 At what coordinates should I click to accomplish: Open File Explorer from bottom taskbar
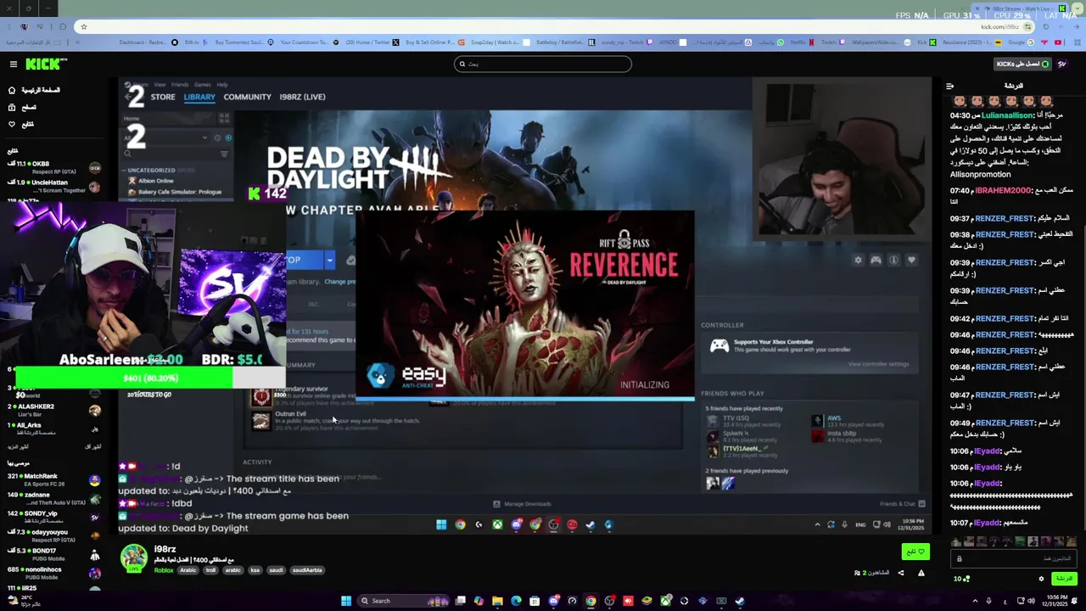click(497, 601)
